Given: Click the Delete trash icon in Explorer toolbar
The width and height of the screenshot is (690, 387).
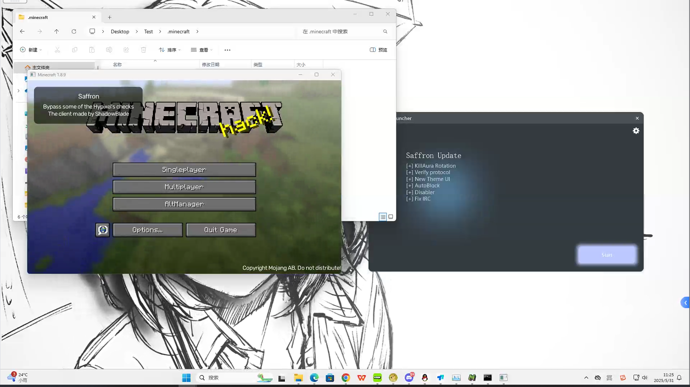Looking at the screenshot, I should 144,50.
